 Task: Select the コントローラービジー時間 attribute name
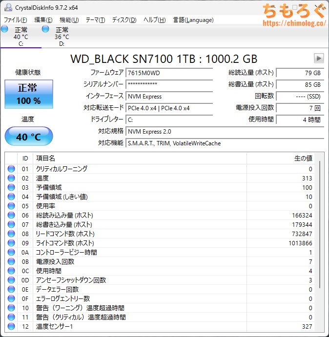[66, 252]
